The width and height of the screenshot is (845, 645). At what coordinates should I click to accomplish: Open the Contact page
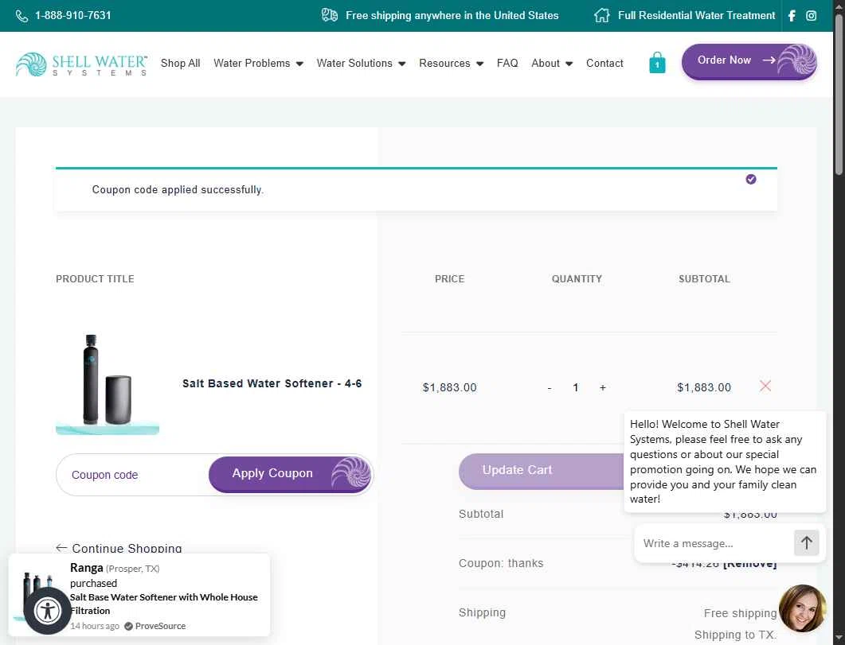click(604, 63)
